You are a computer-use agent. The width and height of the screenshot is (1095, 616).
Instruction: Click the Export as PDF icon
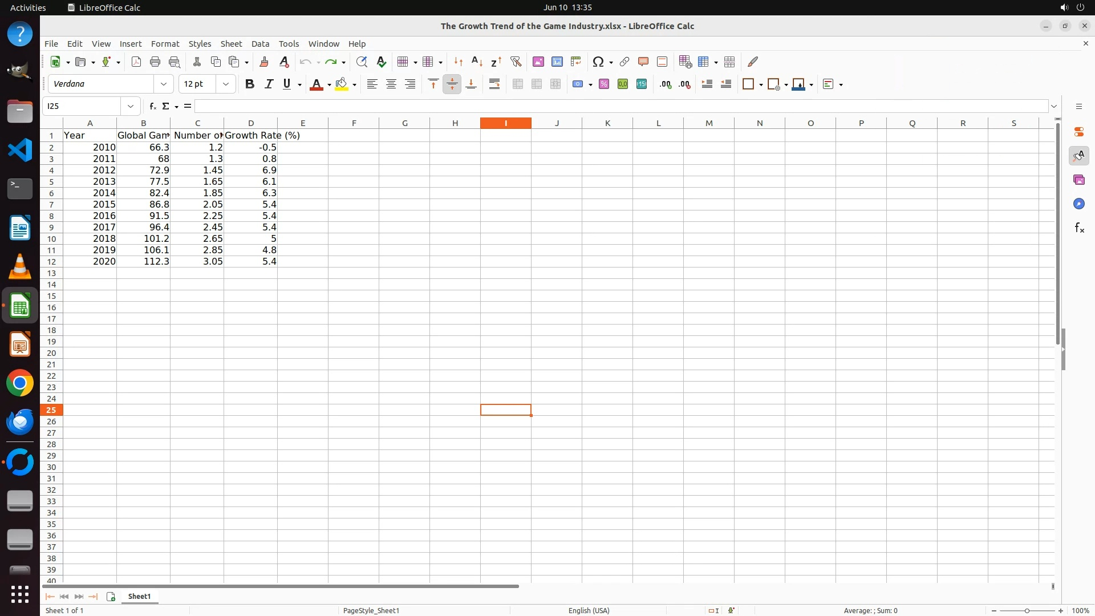pyautogui.click(x=136, y=62)
